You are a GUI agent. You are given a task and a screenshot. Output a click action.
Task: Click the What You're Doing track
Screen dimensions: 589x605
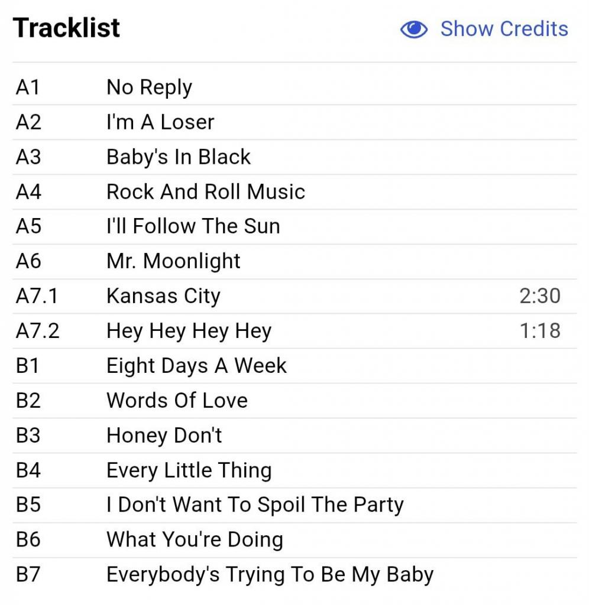(x=195, y=540)
